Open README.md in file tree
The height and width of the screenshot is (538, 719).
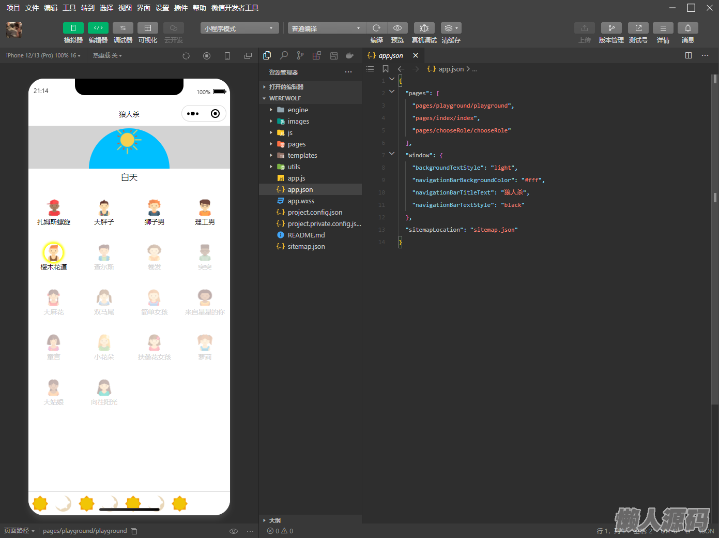(x=306, y=235)
